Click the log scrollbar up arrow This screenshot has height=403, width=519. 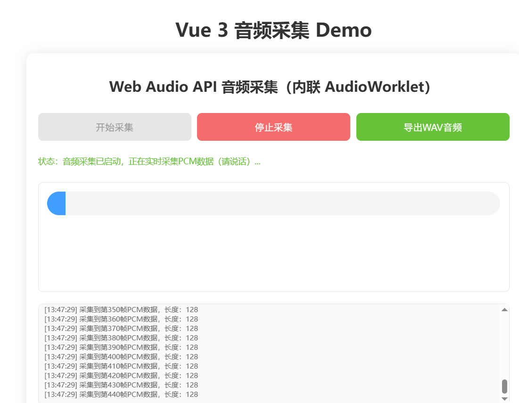pos(504,310)
